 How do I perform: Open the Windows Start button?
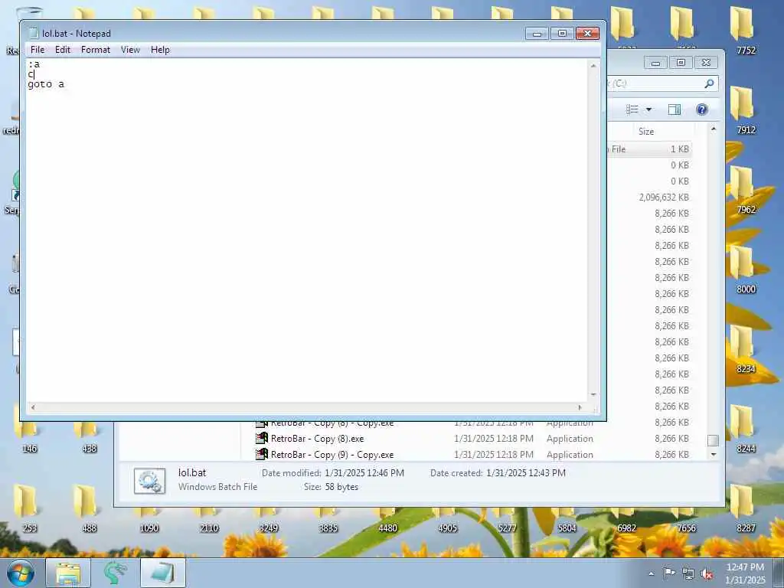pos(21,573)
